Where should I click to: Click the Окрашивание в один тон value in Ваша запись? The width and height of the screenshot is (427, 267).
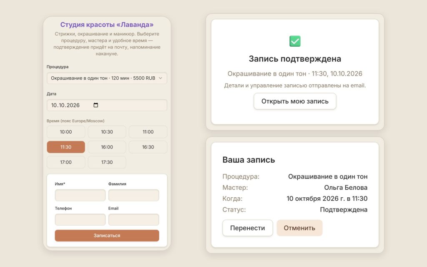pos(328,176)
